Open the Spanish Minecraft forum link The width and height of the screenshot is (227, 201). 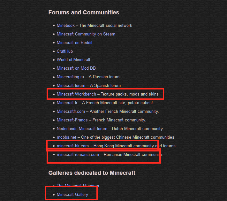[x=71, y=86]
